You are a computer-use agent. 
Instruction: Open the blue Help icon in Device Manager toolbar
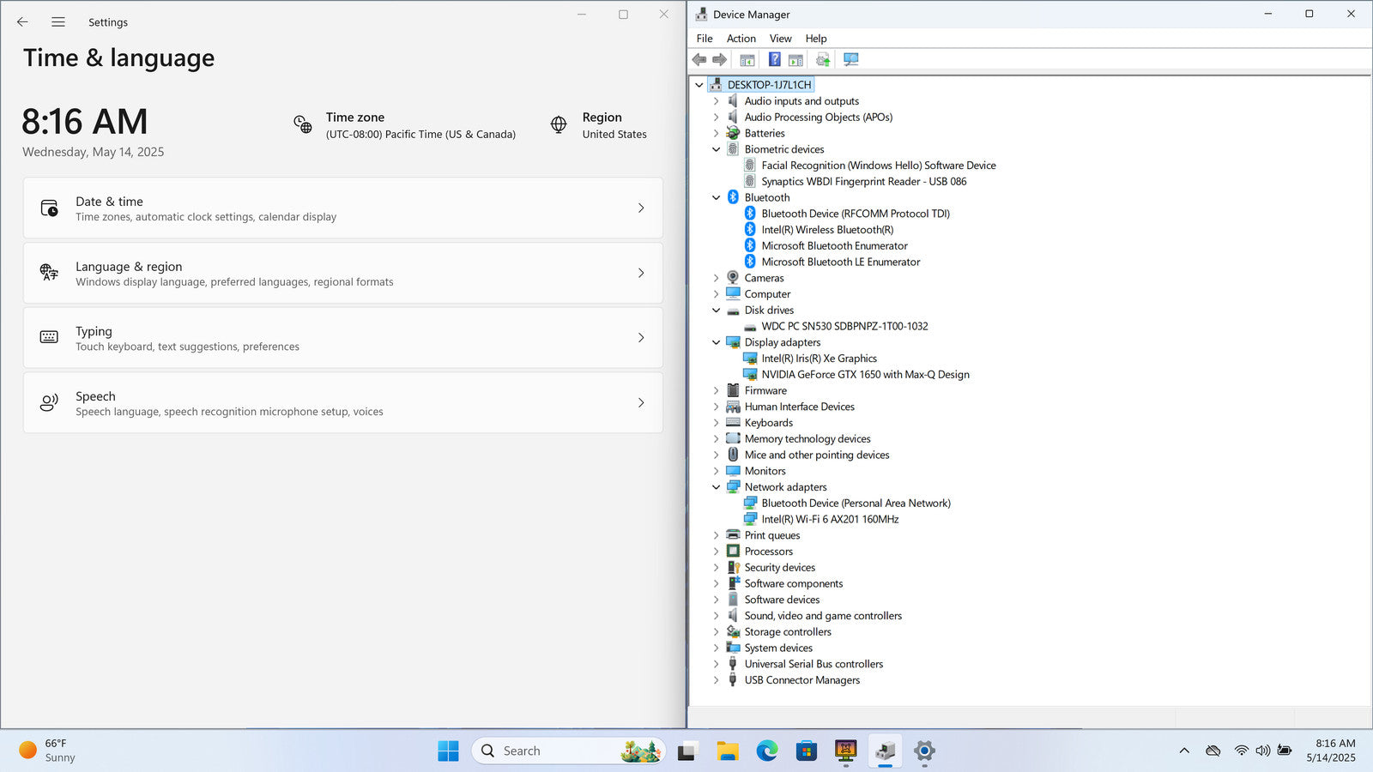[x=774, y=59]
